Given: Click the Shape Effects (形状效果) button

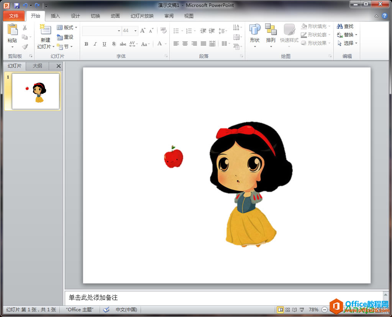Looking at the screenshot, I should click(x=316, y=43).
